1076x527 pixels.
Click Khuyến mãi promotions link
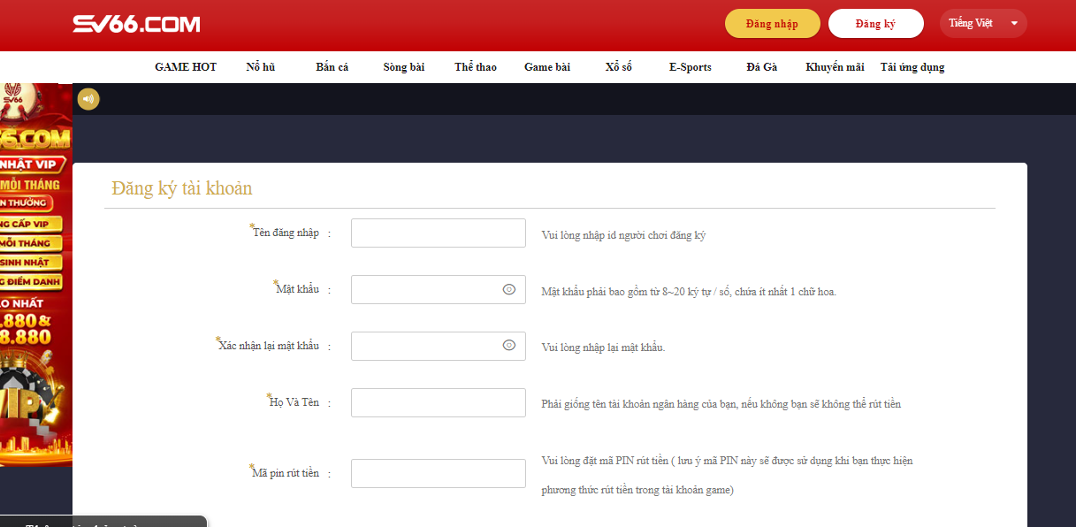point(835,67)
